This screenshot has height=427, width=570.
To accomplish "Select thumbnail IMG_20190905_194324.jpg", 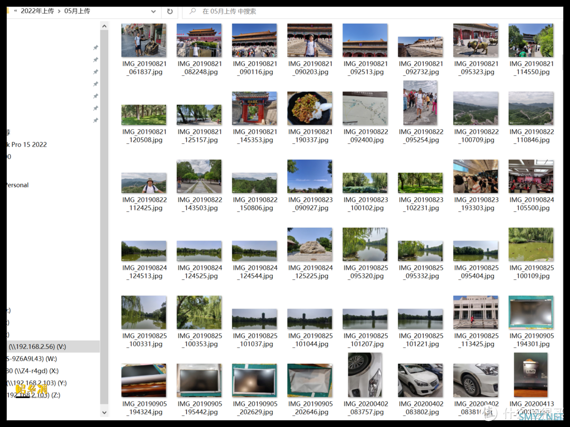I will 144,380.
